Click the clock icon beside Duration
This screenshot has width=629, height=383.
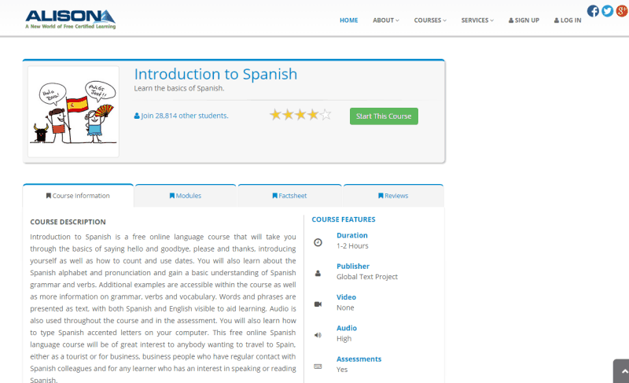(318, 242)
